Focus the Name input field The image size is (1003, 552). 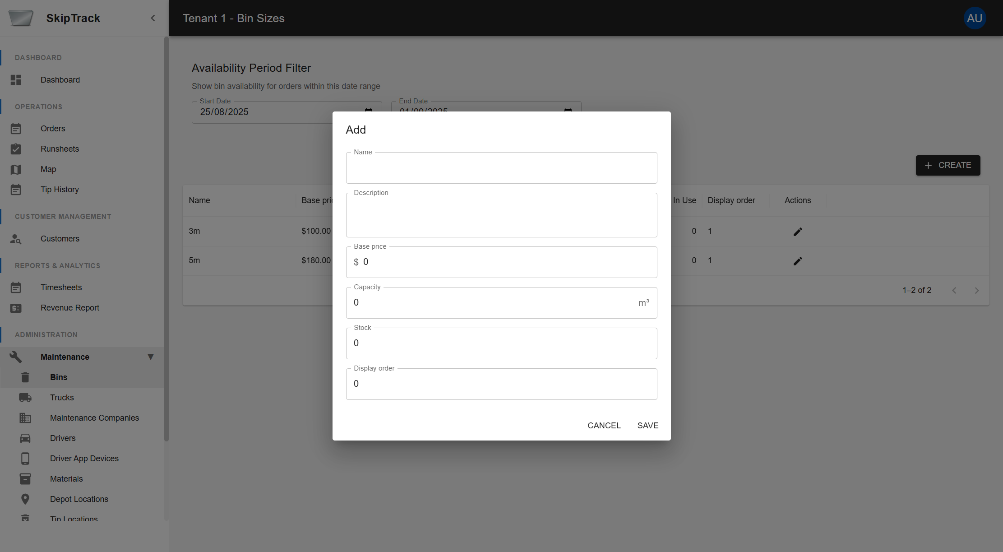[501, 168]
